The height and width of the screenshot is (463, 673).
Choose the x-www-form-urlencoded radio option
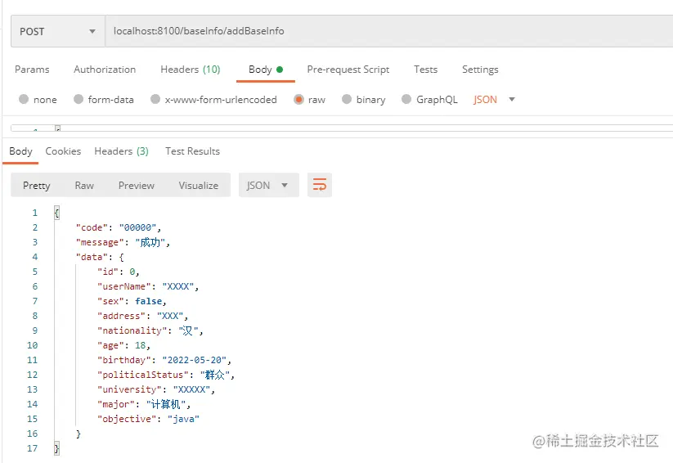[x=155, y=100]
